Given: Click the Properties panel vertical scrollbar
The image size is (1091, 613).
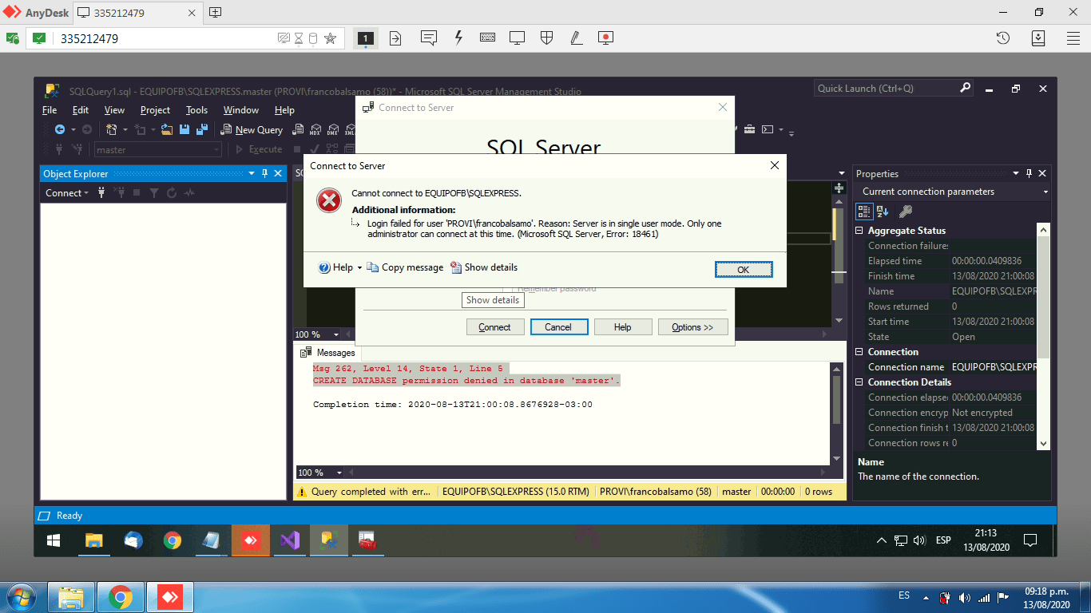Looking at the screenshot, I should point(1044,336).
